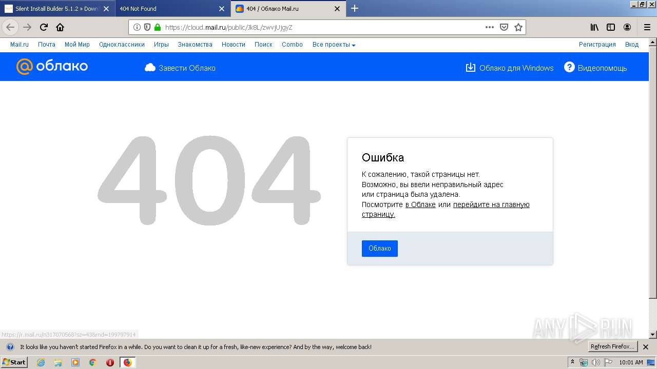The image size is (657, 369).
Task: Open Игры link
Action: 161,45
